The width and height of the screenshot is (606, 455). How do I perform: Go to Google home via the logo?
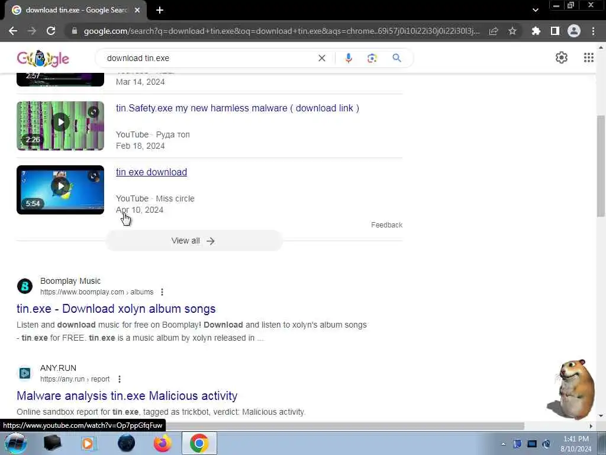click(43, 59)
